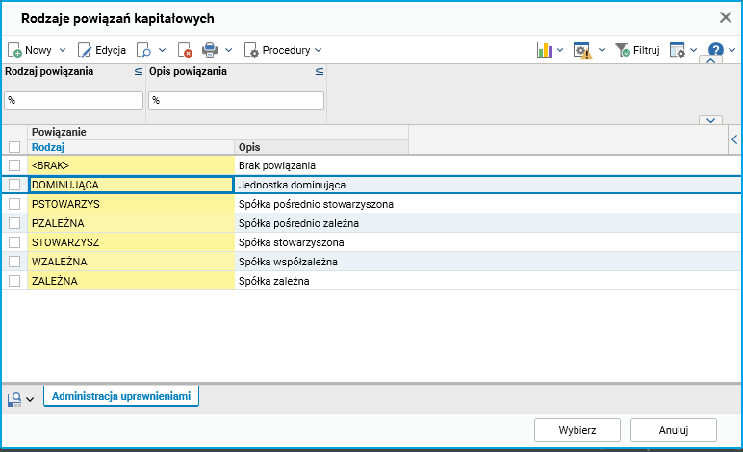The image size is (743, 452).
Task: Open the dropdown arrow beside the printer
Action: tap(227, 50)
